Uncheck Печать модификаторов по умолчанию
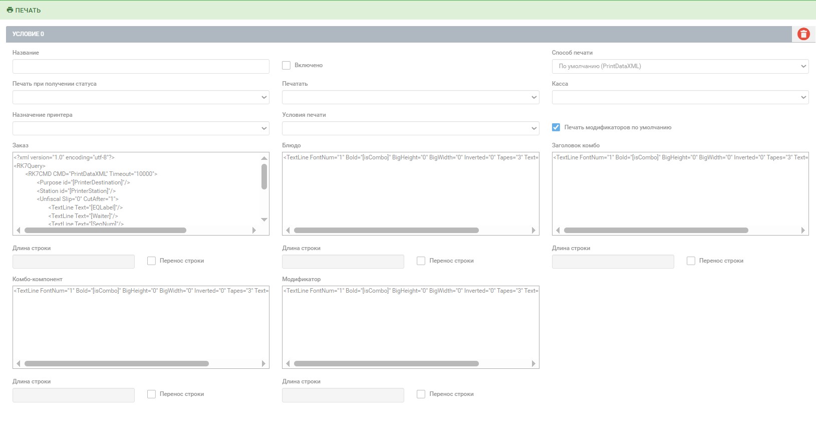This screenshot has width=816, height=426. point(556,127)
